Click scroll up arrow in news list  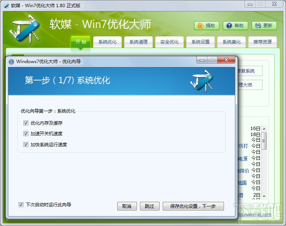click(x=264, y=129)
